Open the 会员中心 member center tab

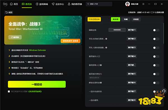pos(58,4)
